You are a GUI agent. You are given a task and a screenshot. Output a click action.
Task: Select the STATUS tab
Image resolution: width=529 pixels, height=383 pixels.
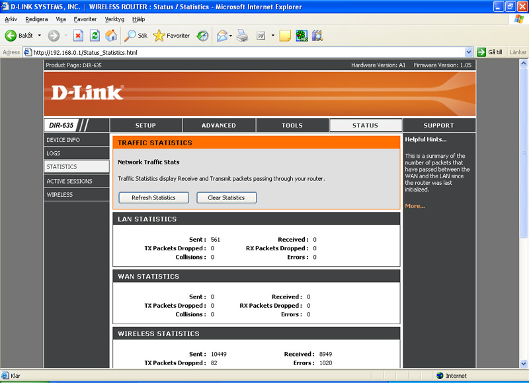(x=366, y=125)
